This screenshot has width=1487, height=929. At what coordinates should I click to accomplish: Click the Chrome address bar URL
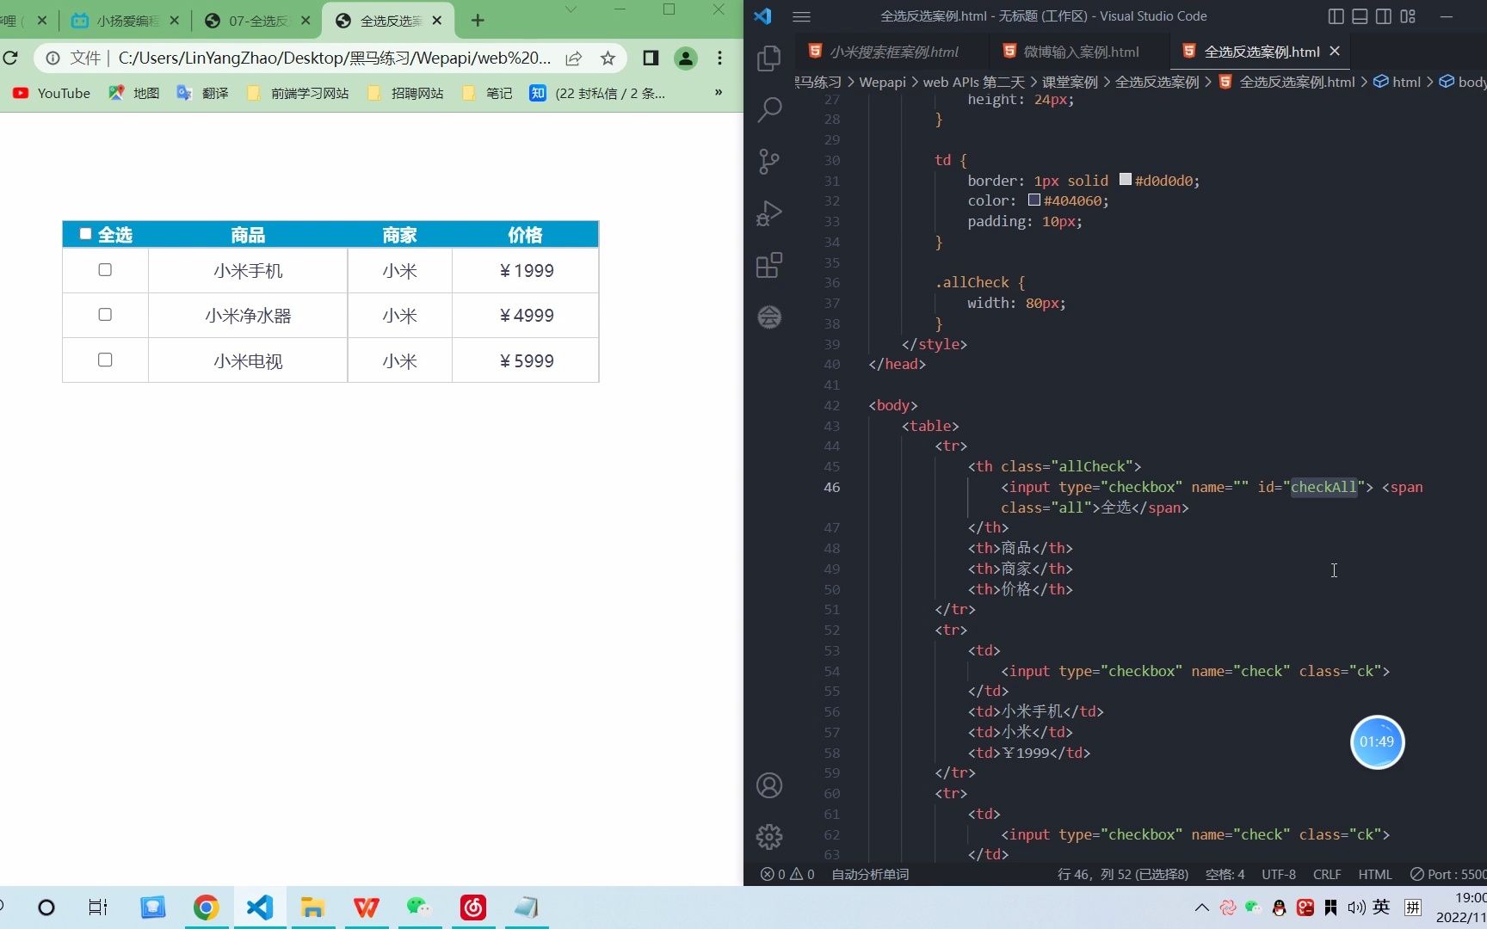coord(335,58)
